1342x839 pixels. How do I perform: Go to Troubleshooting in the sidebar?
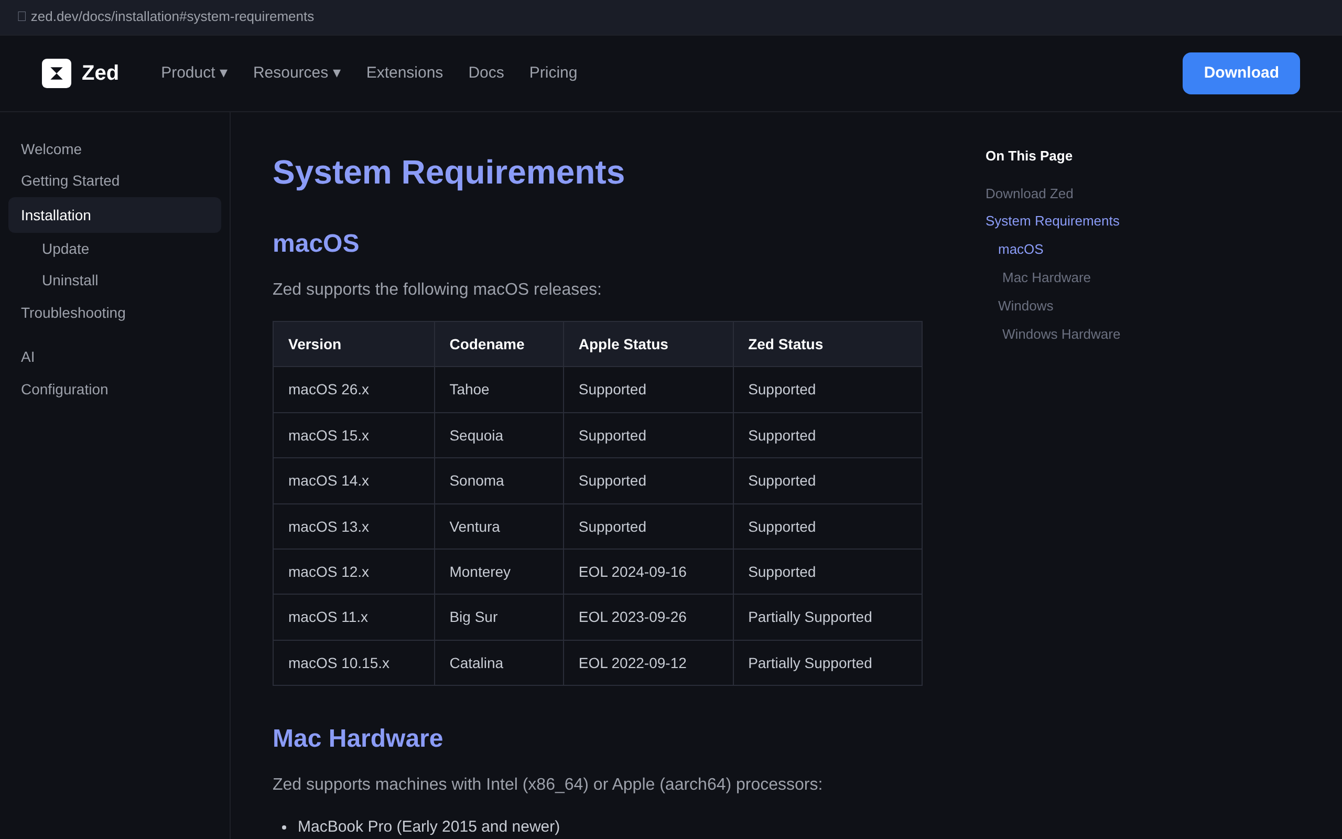(x=73, y=313)
